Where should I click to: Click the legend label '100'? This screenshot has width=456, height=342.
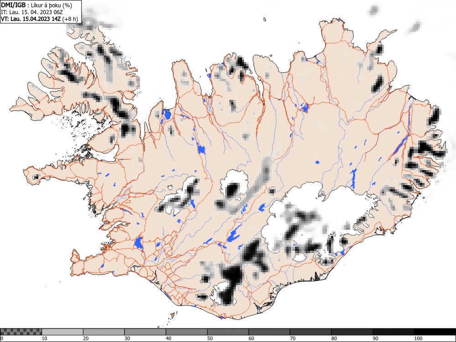[418, 338]
